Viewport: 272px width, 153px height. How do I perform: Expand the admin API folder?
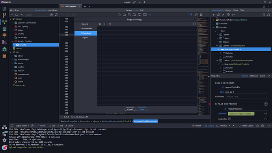12,56
